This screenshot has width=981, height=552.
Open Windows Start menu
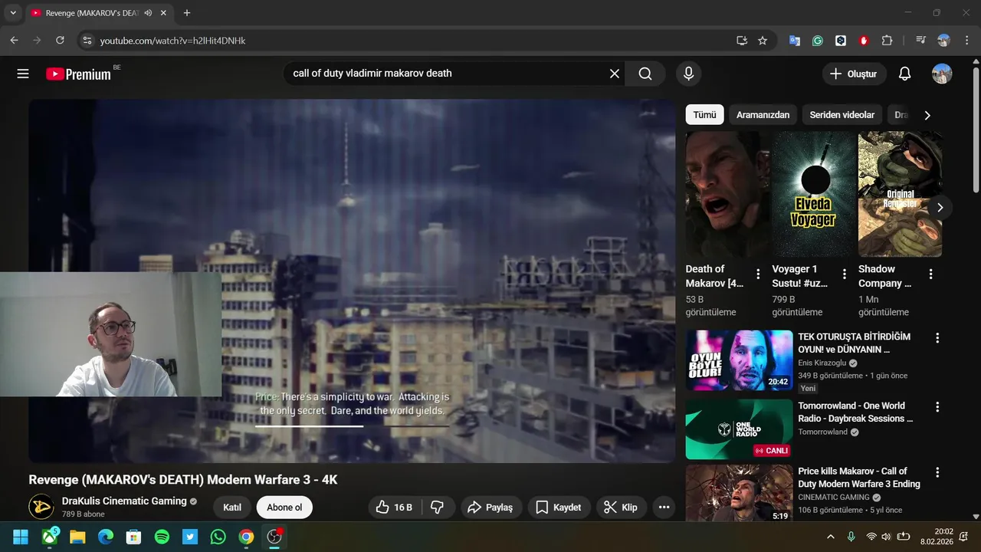point(21,537)
